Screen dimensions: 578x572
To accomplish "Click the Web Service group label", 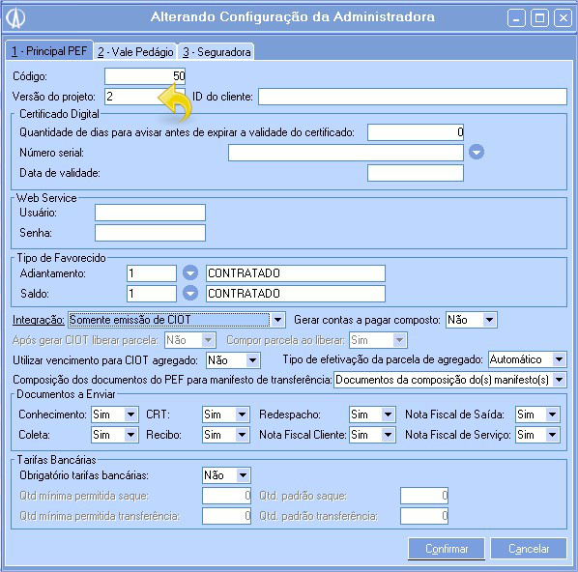I will click(46, 197).
